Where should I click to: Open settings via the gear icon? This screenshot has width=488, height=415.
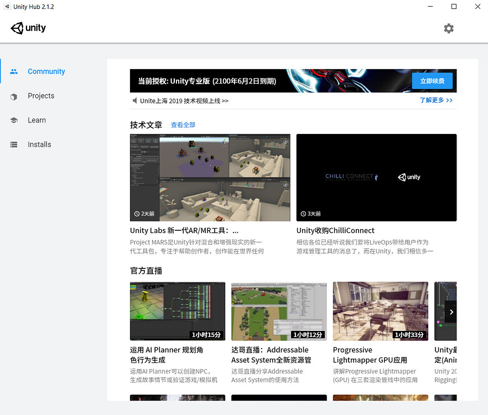click(449, 28)
